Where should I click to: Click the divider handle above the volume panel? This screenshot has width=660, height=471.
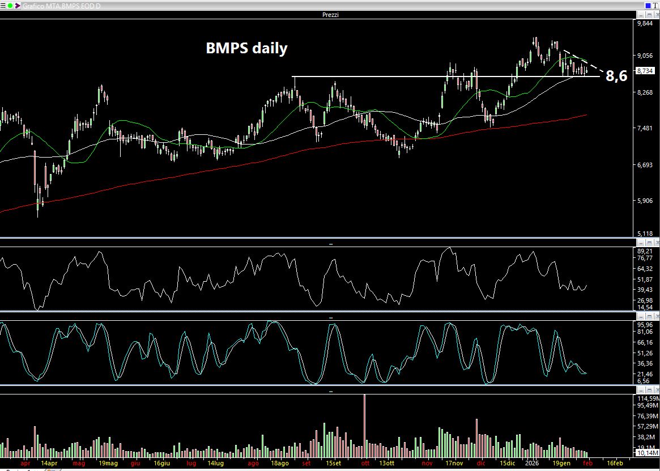330,391
